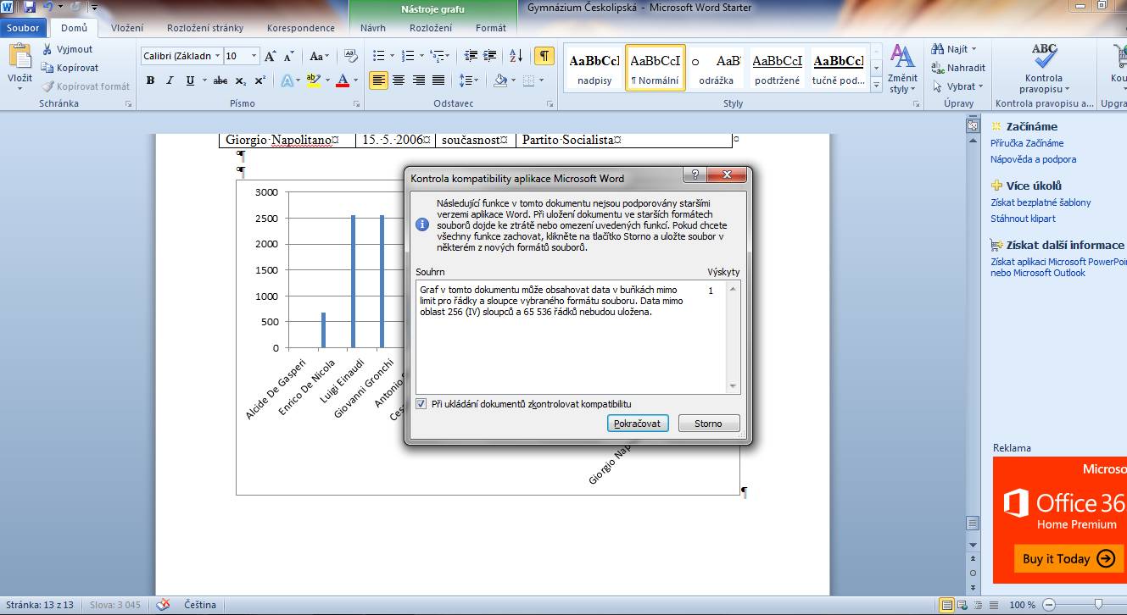Image resolution: width=1127 pixels, height=615 pixels.
Task: Paste from clipboard using Vložit icon
Action: 20,58
